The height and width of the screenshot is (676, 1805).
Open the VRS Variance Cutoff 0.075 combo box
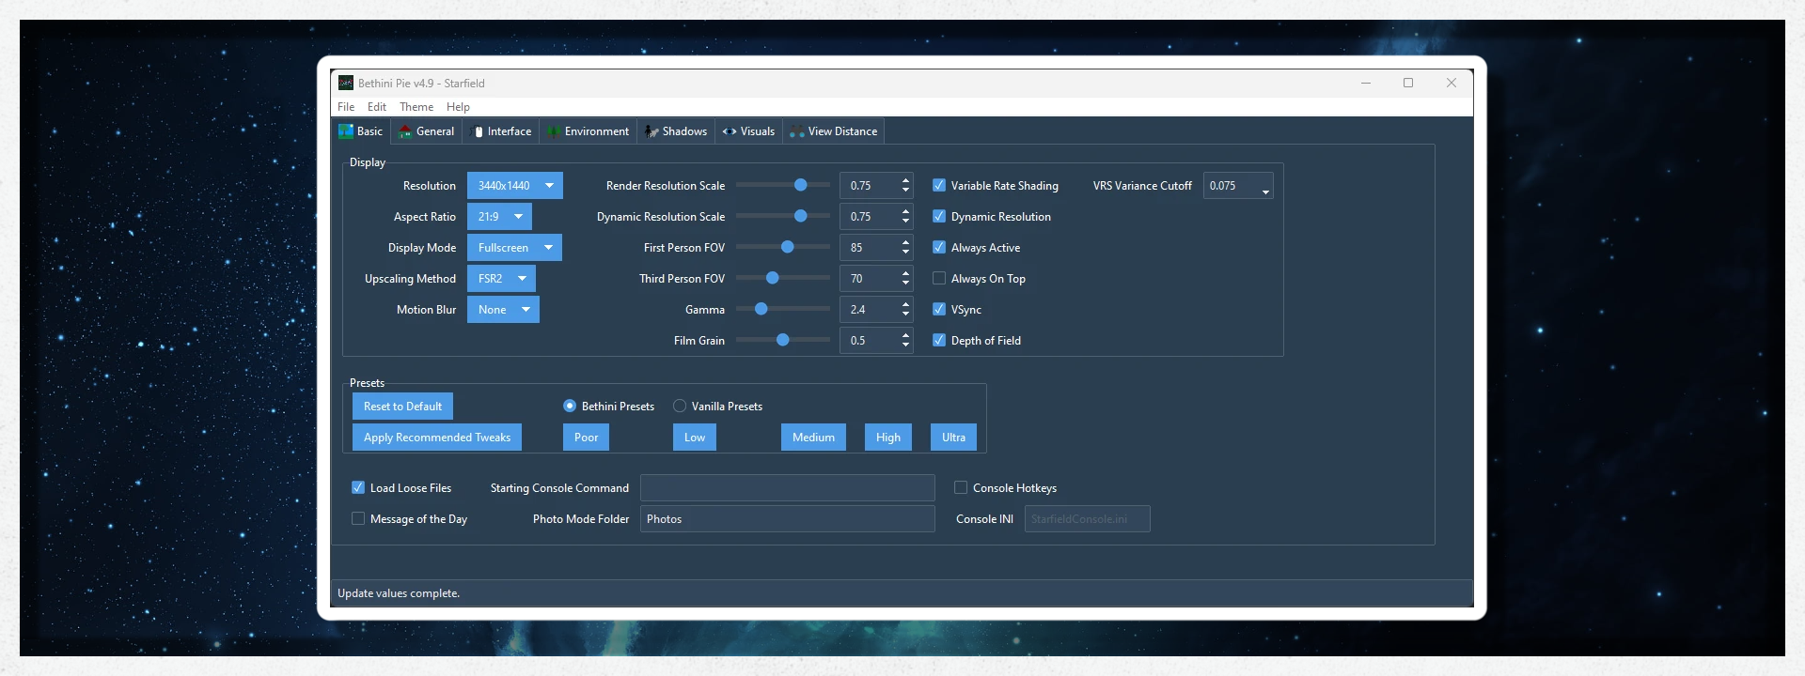tap(1238, 186)
